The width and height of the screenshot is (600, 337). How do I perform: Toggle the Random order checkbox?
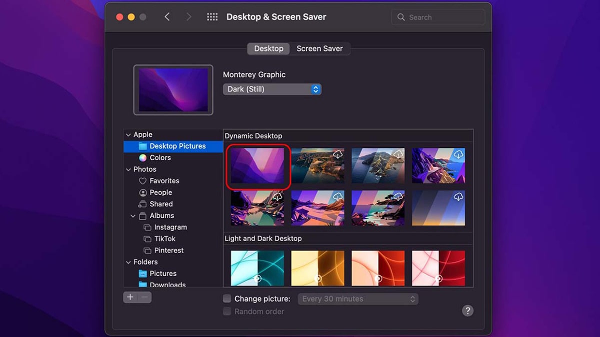227,312
